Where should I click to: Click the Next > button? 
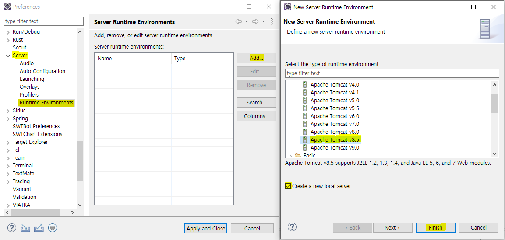(392, 227)
